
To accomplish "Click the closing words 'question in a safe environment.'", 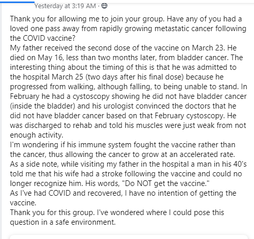I will click(63, 222).
